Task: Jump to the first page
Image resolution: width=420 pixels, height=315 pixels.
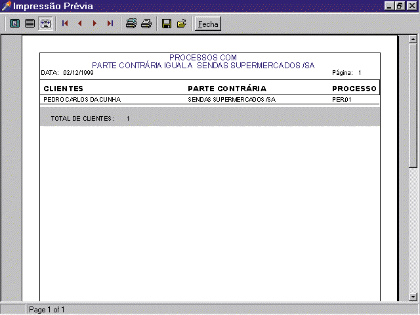Action: tap(65, 24)
